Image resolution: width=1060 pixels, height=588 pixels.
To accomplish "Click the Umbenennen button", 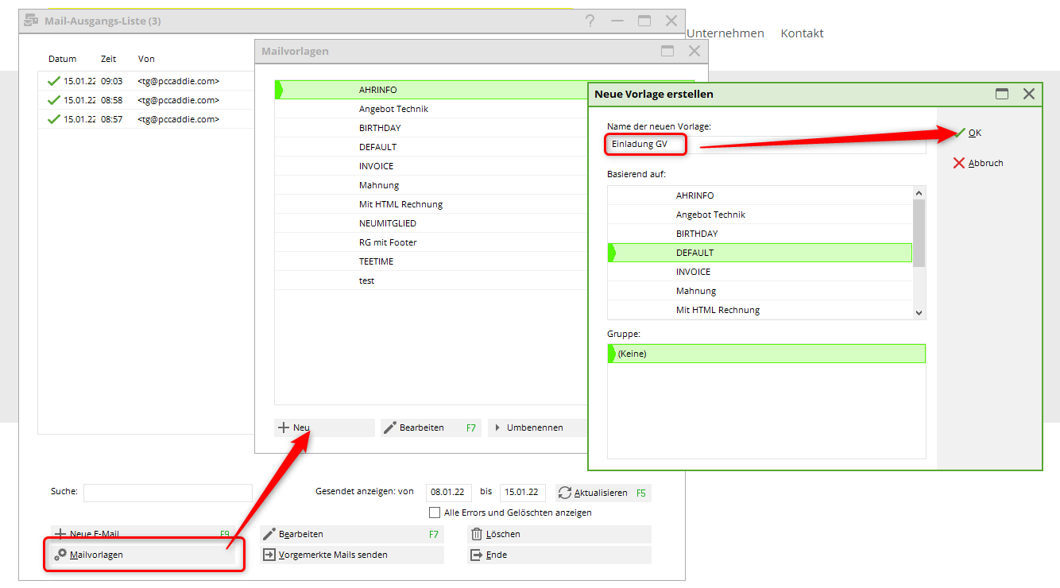I will 537,427.
